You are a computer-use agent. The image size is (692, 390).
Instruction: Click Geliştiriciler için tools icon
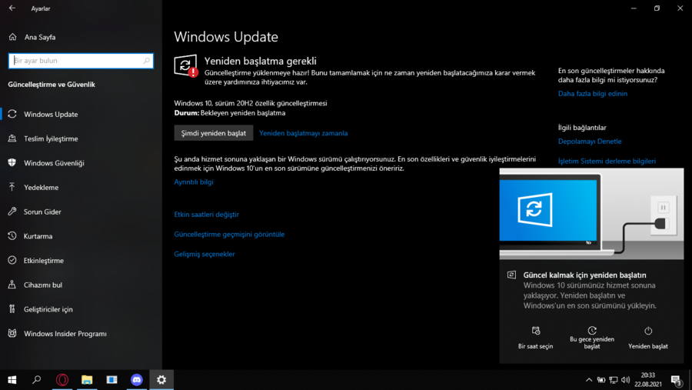coord(12,309)
